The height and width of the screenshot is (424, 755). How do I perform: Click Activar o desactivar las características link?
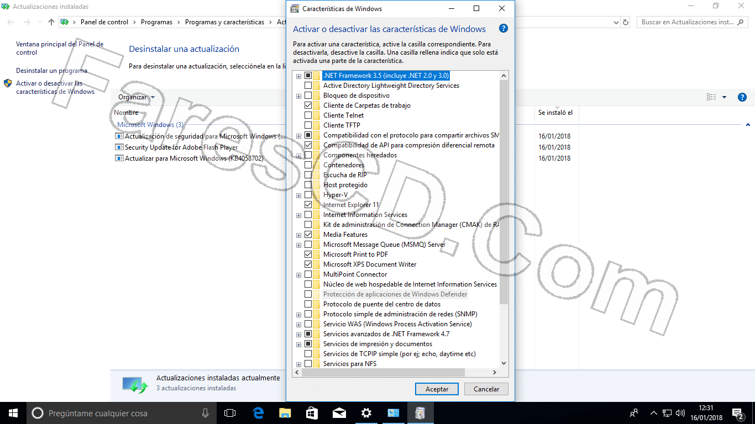click(x=55, y=87)
